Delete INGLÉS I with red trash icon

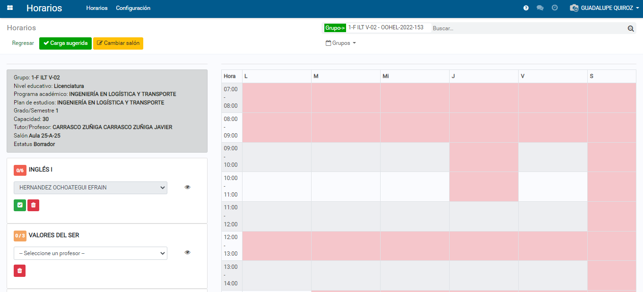(x=33, y=205)
